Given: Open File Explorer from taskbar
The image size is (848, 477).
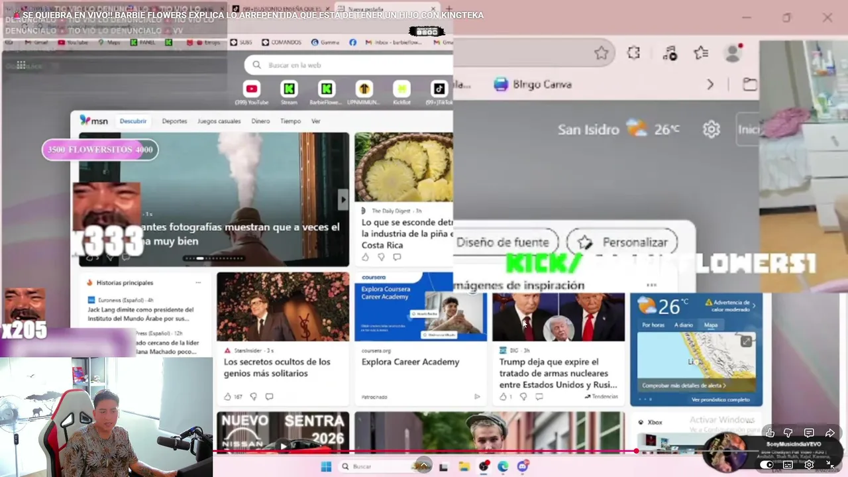Looking at the screenshot, I should coord(464,466).
